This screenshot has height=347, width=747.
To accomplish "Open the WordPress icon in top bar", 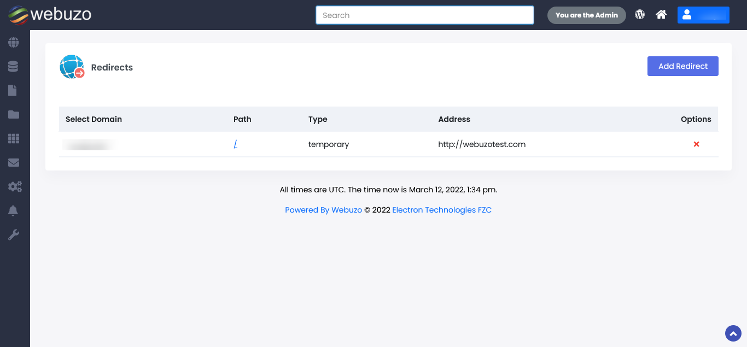I will [x=640, y=15].
